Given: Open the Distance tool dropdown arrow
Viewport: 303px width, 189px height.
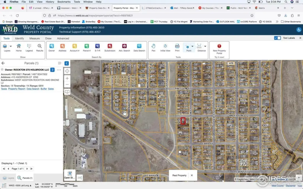Looking at the screenshot, I should (205, 46).
